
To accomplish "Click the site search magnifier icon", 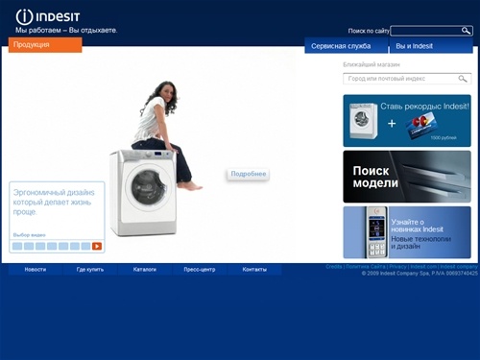I will 466,31.
